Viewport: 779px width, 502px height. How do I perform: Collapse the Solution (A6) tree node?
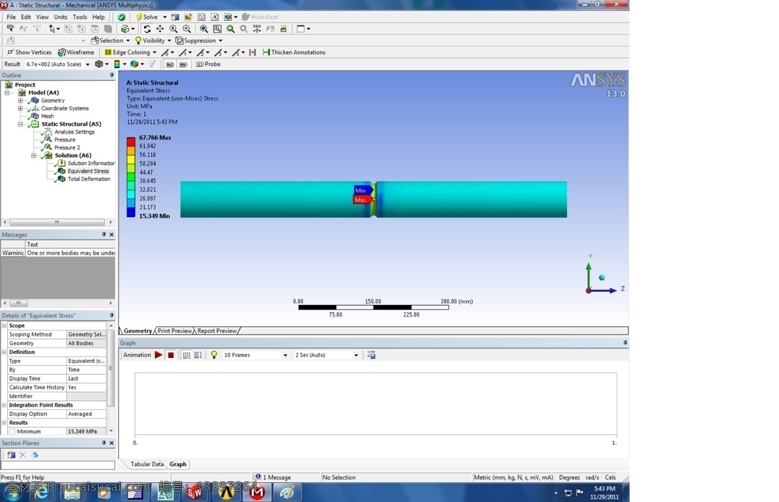34,156
